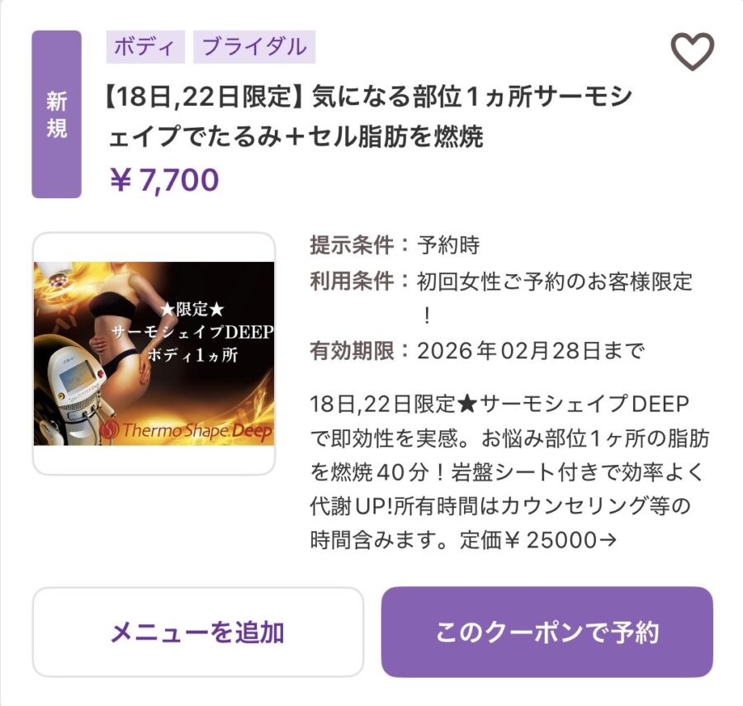Open the 【18日,22日限定】 coupon title
743x706 pixels.
pos(368,116)
